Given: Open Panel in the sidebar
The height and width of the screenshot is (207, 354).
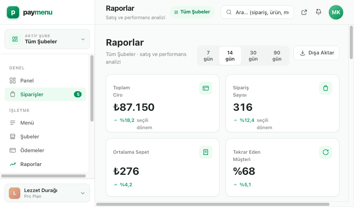Looking at the screenshot, I should coord(45,80).
